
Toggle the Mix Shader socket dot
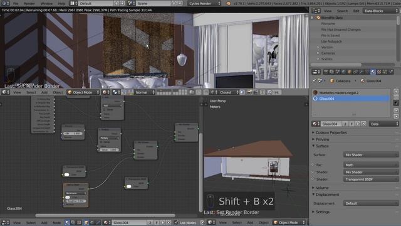point(313,172)
